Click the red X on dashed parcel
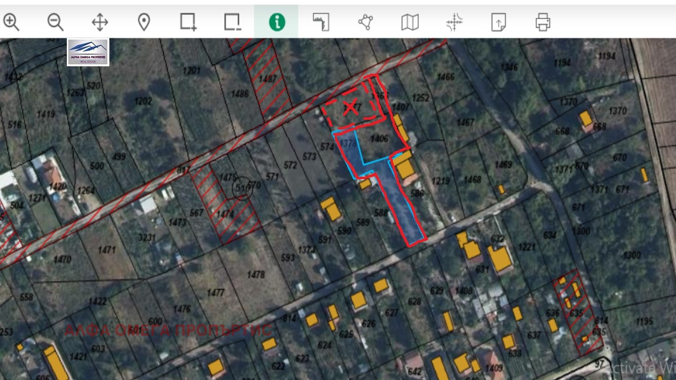 point(350,106)
